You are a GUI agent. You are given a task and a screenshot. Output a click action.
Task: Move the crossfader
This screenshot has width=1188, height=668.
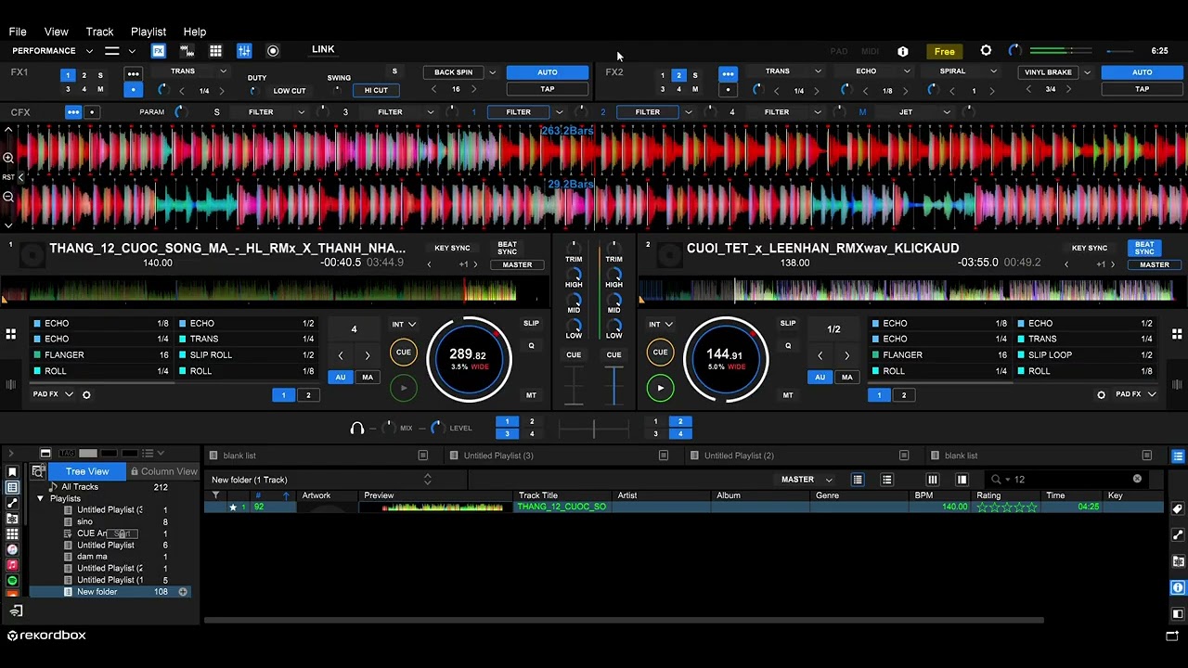(x=594, y=429)
